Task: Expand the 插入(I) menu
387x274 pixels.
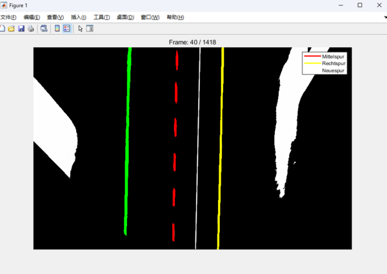Action: click(79, 17)
